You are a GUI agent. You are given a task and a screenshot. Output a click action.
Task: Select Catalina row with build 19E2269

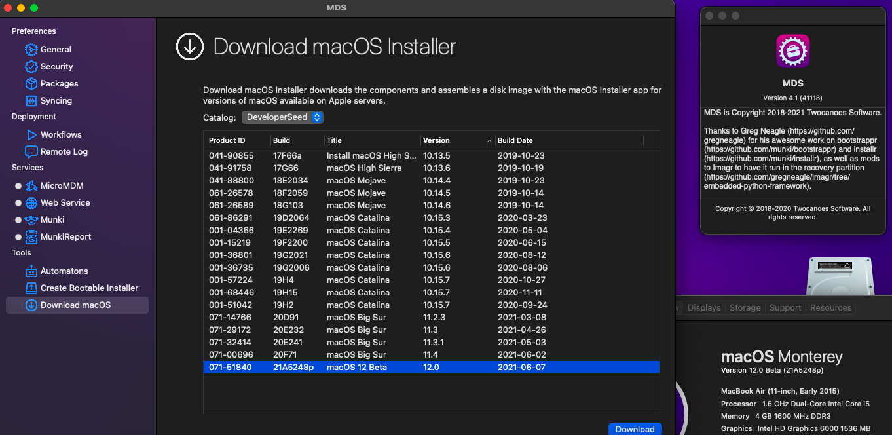432,230
